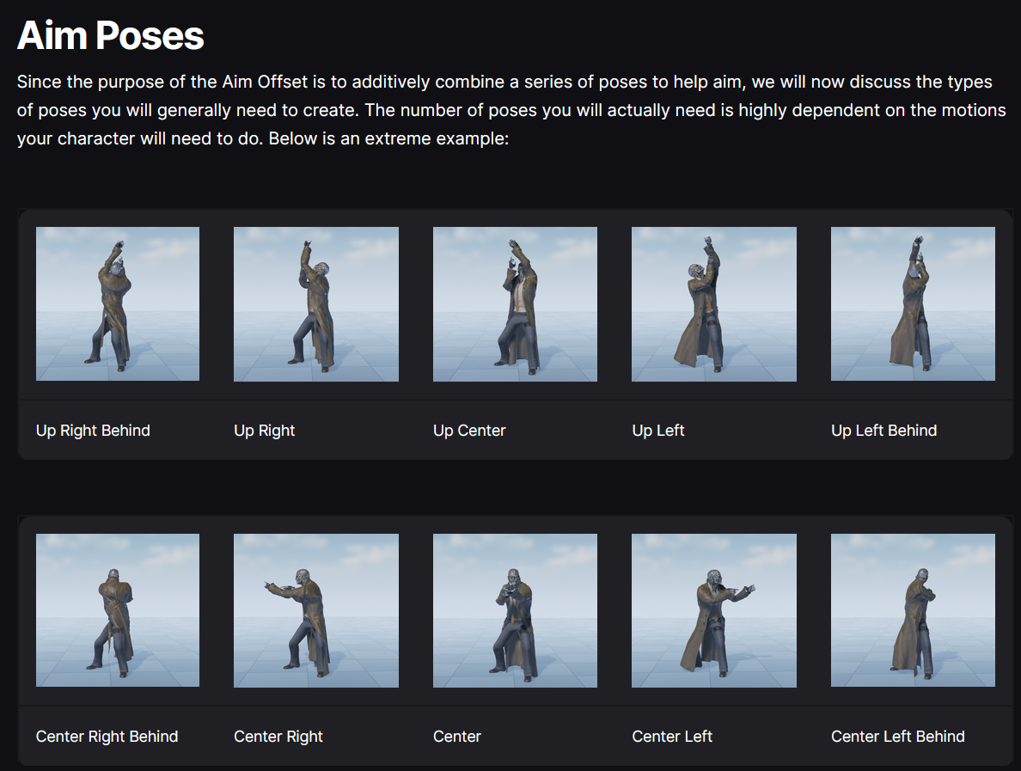Open the Center pose image
The image size is (1021, 771).
(x=515, y=610)
